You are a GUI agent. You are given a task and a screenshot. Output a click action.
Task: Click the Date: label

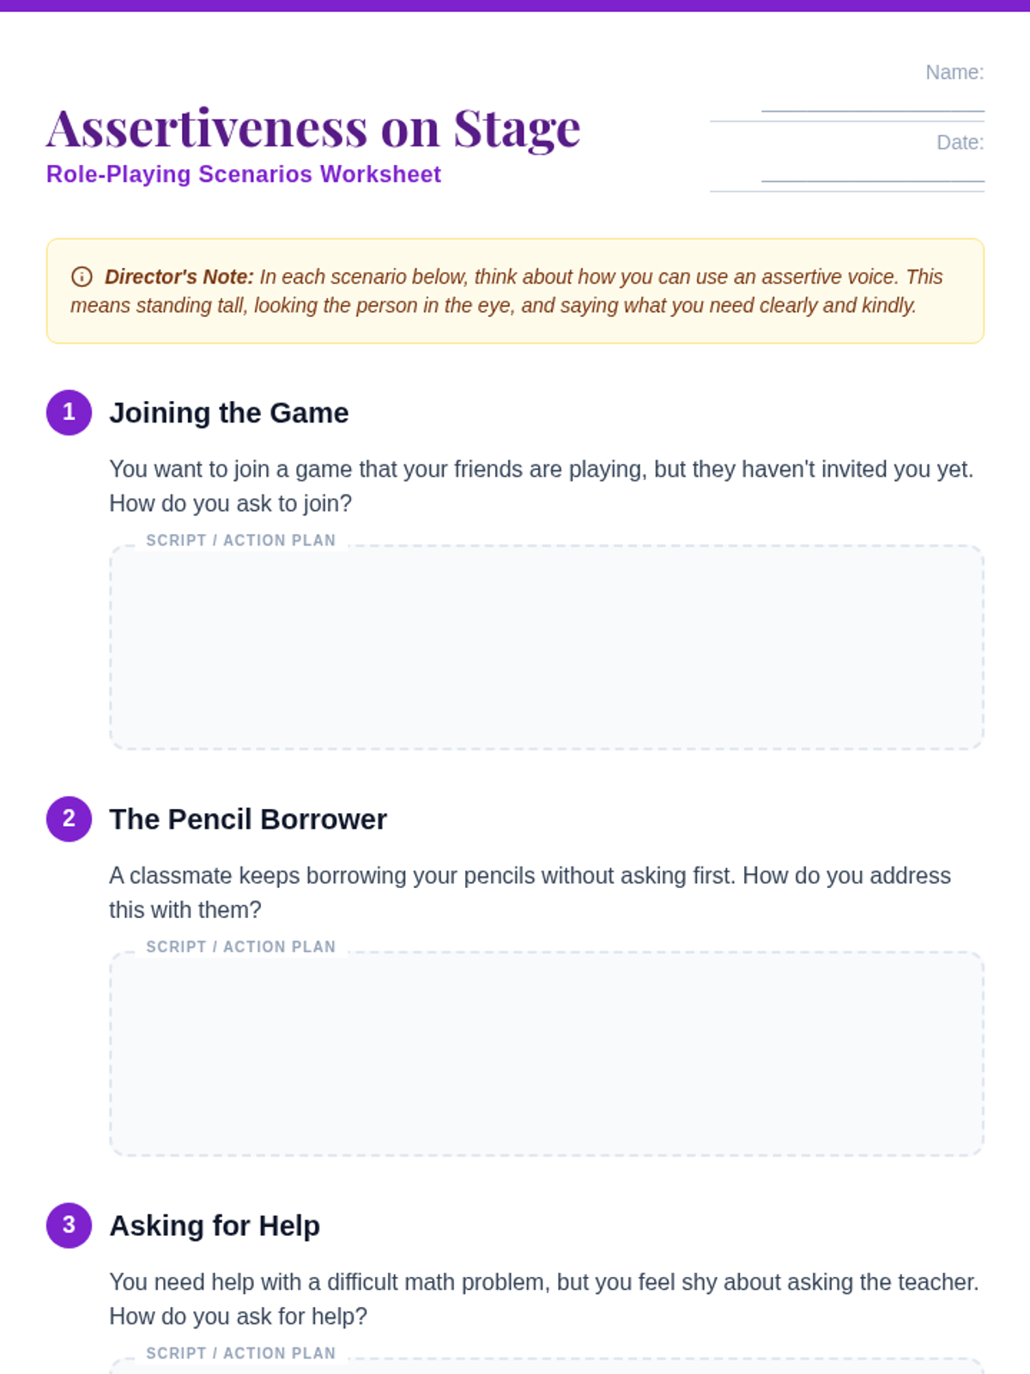pos(960,143)
